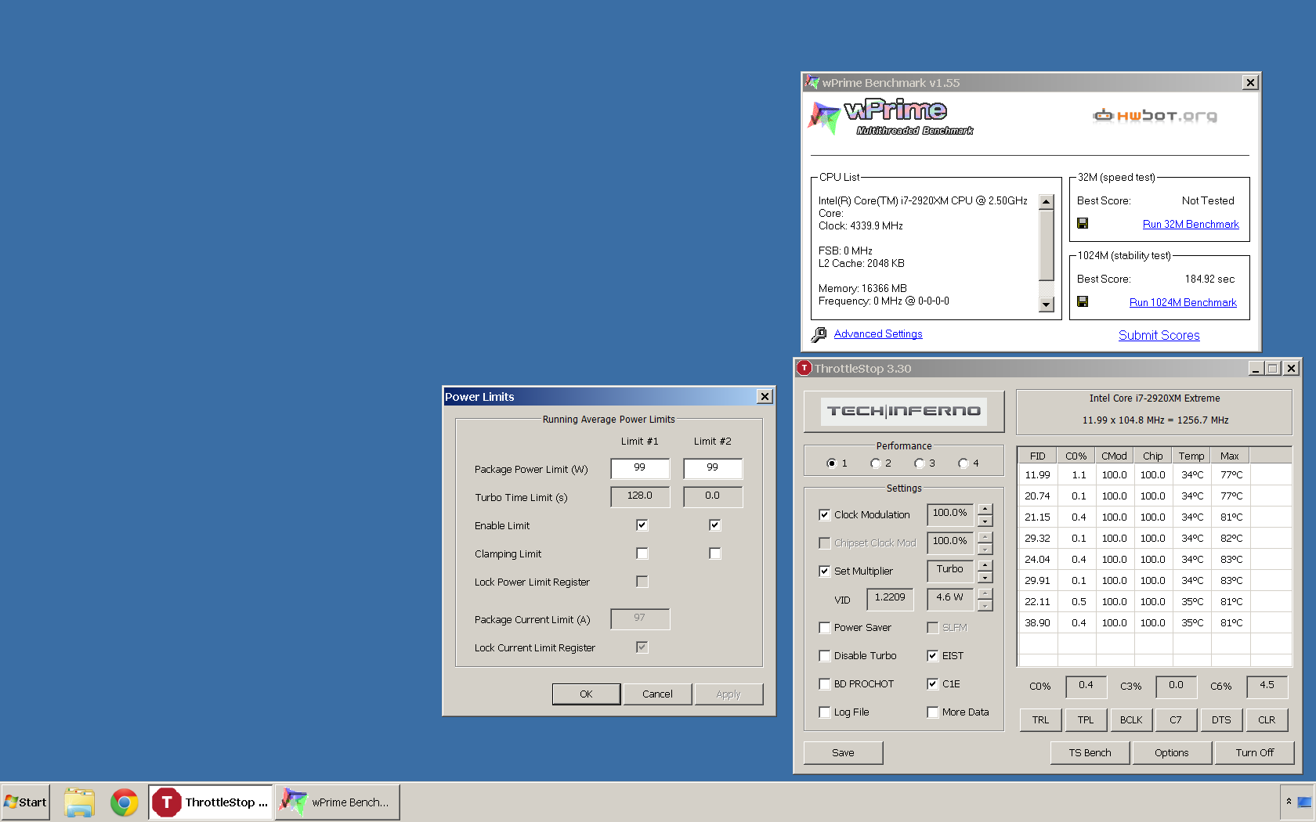Click the save icon under 1024M stability test
Viewport: 1316px width, 822px height.
[x=1083, y=301]
